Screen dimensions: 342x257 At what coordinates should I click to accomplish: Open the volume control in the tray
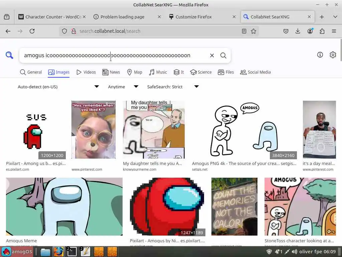click(x=294, y=252)
